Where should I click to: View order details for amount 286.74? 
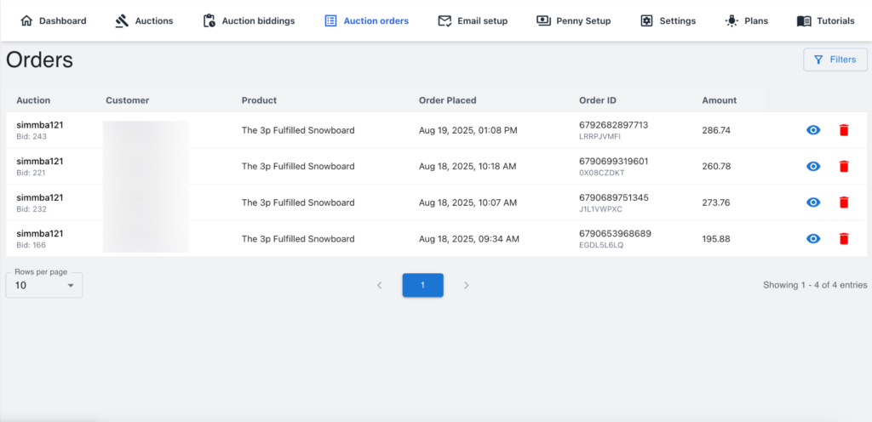[813, 130]
